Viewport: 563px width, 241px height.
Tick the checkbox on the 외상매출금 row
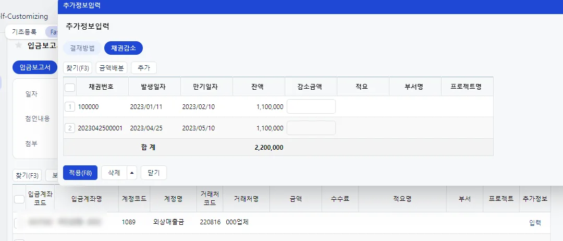pos(16,223)
